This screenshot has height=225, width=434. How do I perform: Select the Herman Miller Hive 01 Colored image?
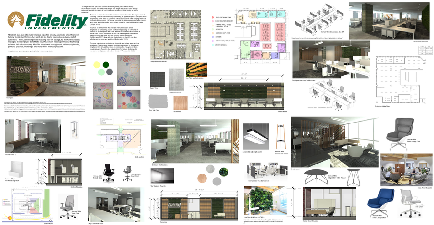(x=267, y=171)
